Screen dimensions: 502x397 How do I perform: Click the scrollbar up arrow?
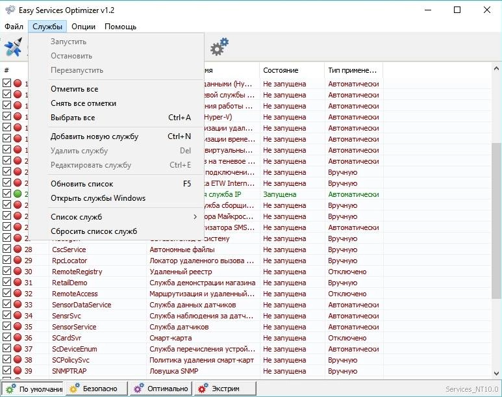click(x=496, y=68)
